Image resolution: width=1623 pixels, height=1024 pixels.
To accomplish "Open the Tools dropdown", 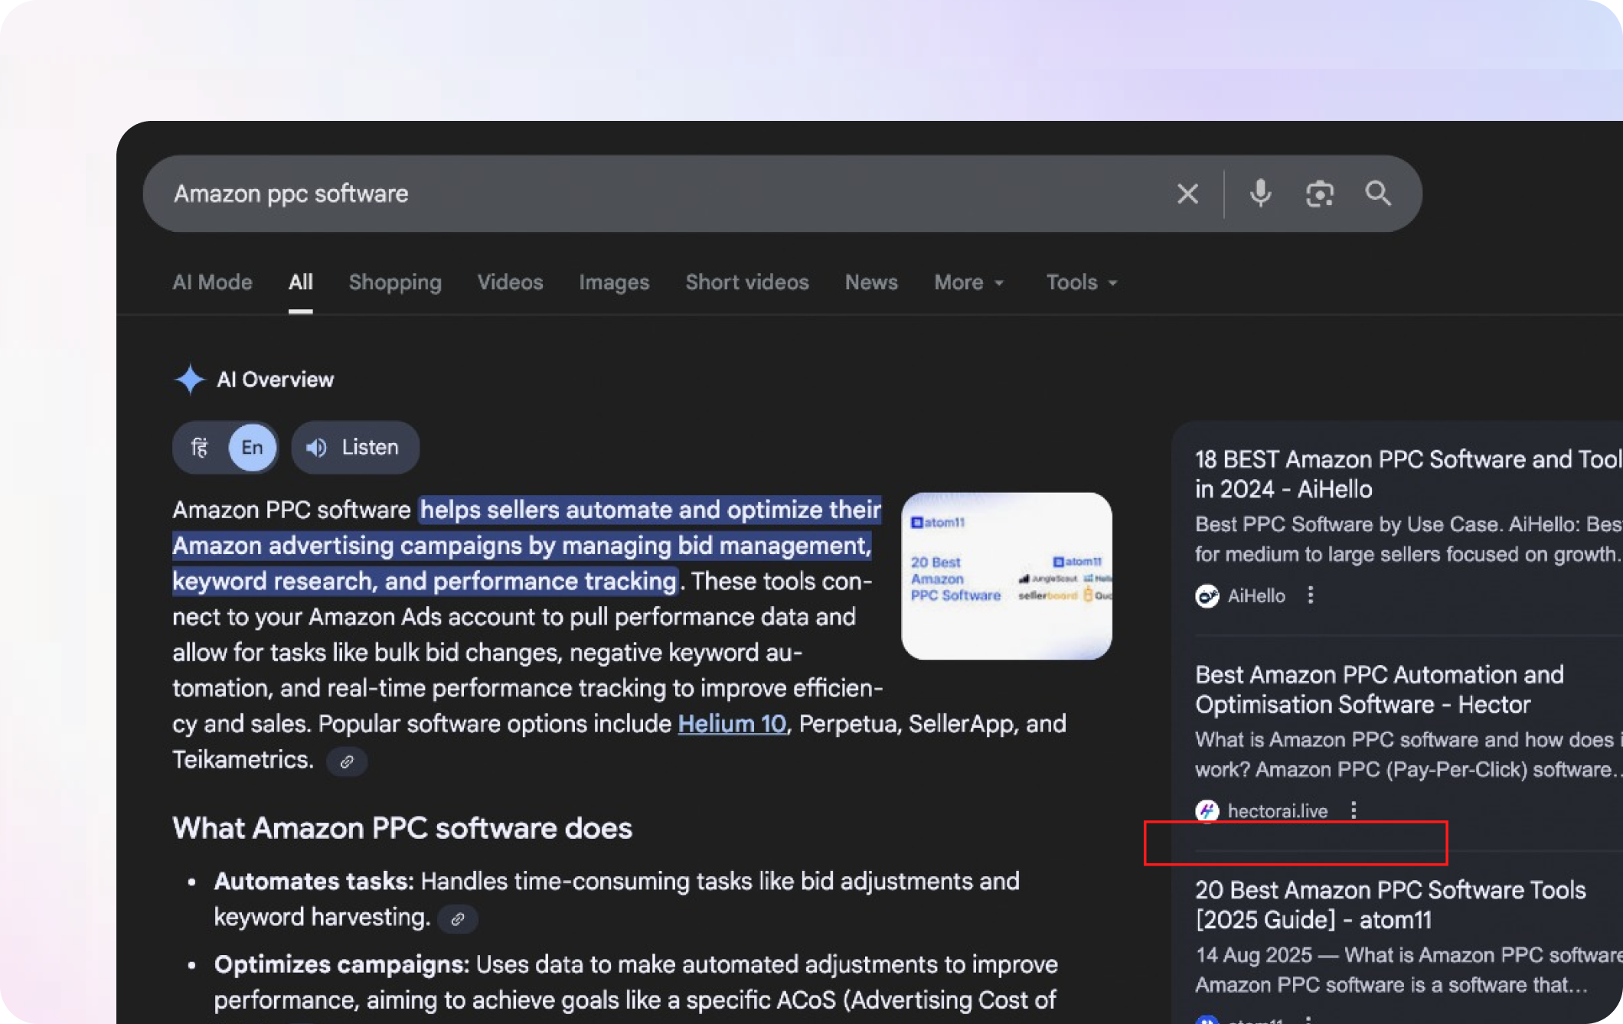I will pos(1082,282).
